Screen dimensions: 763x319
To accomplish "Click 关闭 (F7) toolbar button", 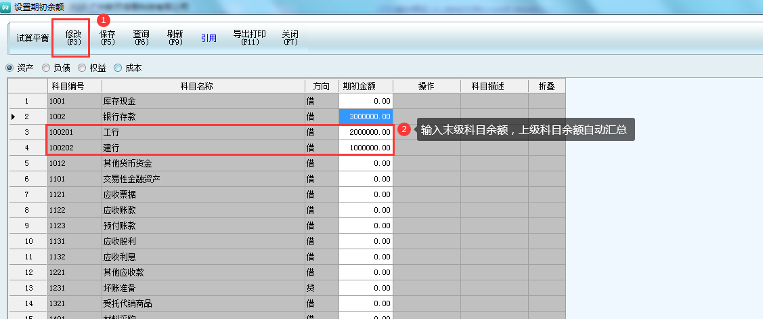I will 290,37.
